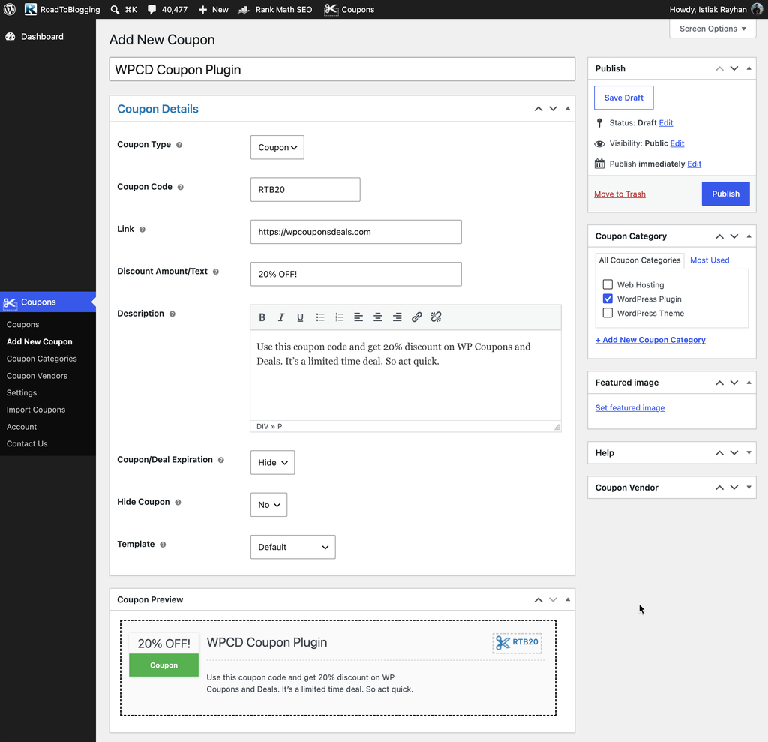Expand Screen Options panel
Image resolution: width=768 pixels, height=742 pixels.
click(712, 29)
